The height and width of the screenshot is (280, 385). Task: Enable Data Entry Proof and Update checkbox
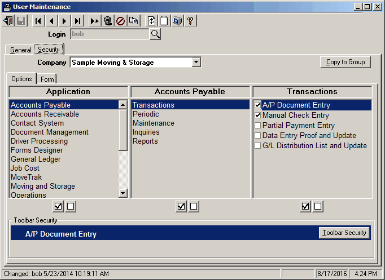coord(257,135)
